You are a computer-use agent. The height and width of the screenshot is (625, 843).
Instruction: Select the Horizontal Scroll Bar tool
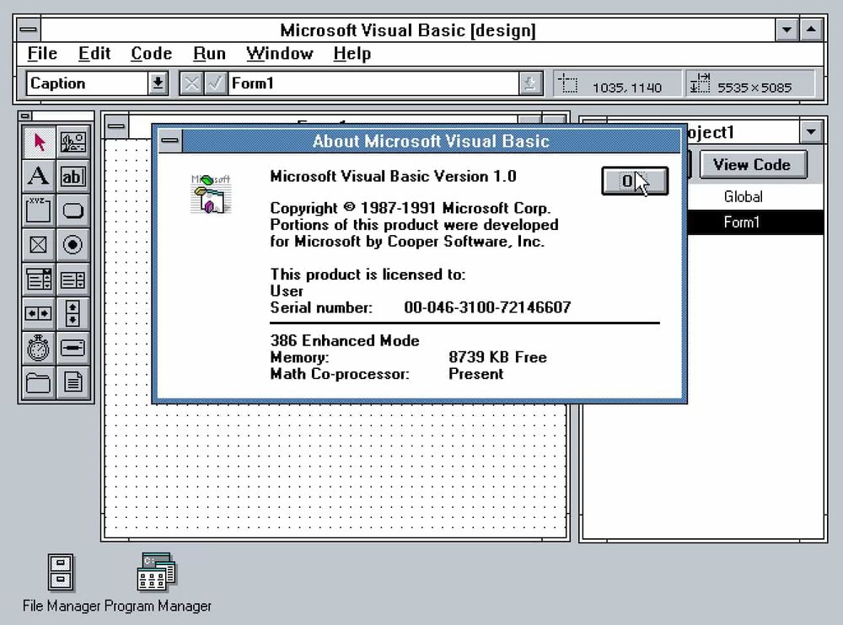point(39,313)
